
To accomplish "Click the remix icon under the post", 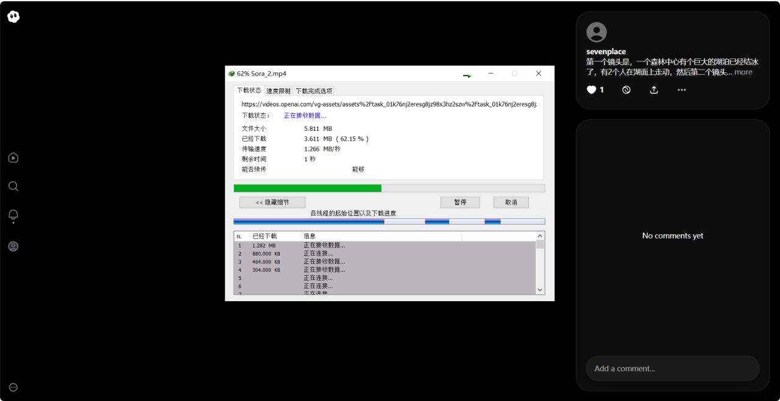I will point(626,89).
